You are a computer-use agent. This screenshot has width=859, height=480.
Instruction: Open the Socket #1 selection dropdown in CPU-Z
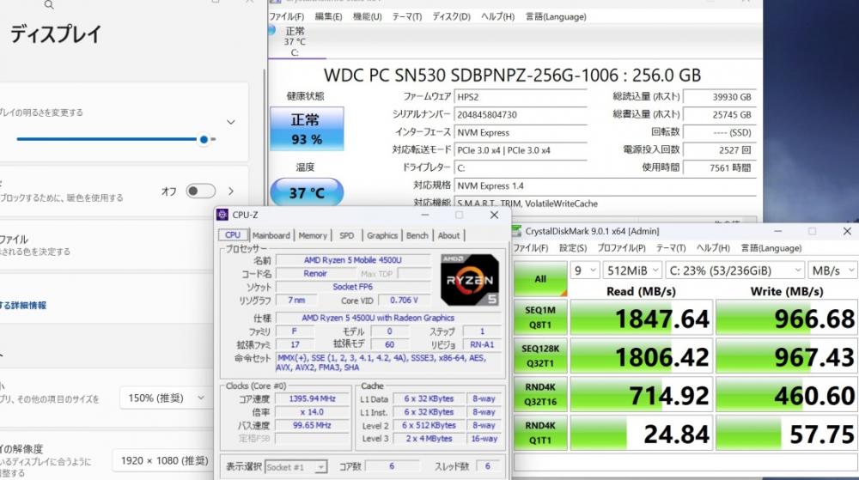point(295,467)
